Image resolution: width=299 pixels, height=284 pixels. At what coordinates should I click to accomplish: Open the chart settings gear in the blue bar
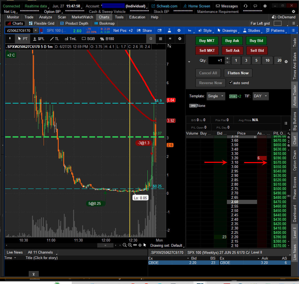tap(179, 30)
